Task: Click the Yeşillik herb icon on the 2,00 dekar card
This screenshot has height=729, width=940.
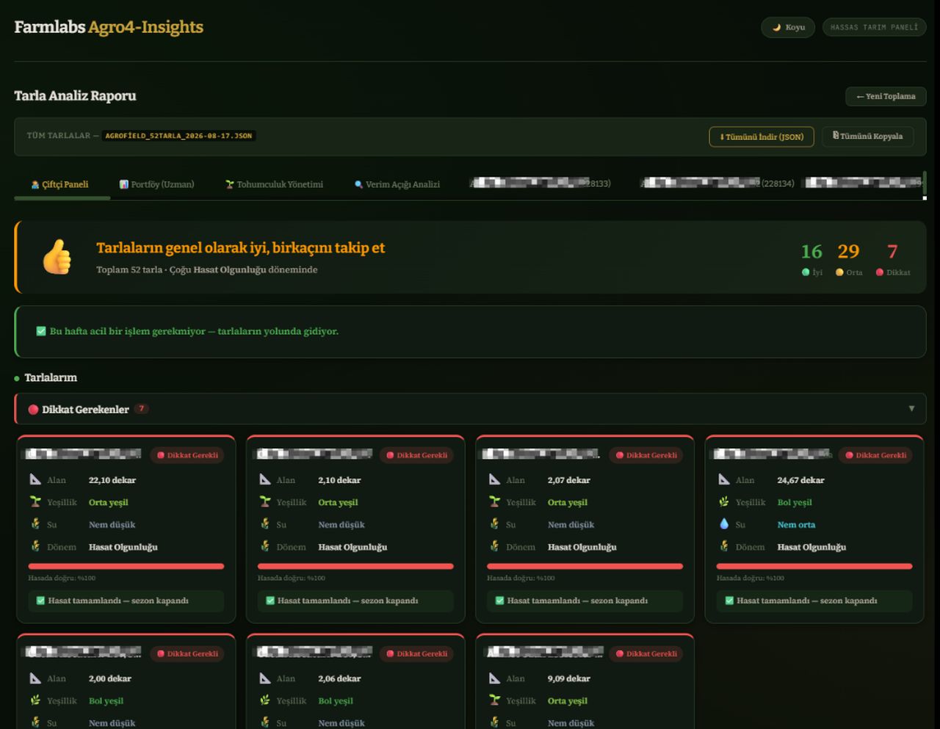Action: (35, 700)
